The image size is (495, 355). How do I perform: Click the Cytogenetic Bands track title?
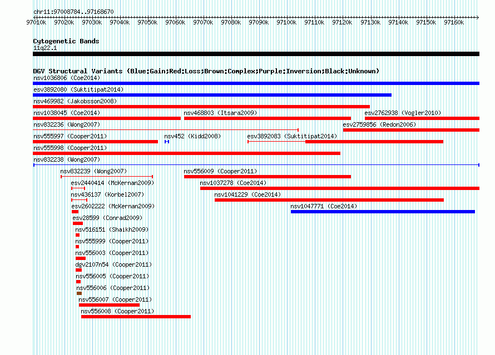(66, 41)
